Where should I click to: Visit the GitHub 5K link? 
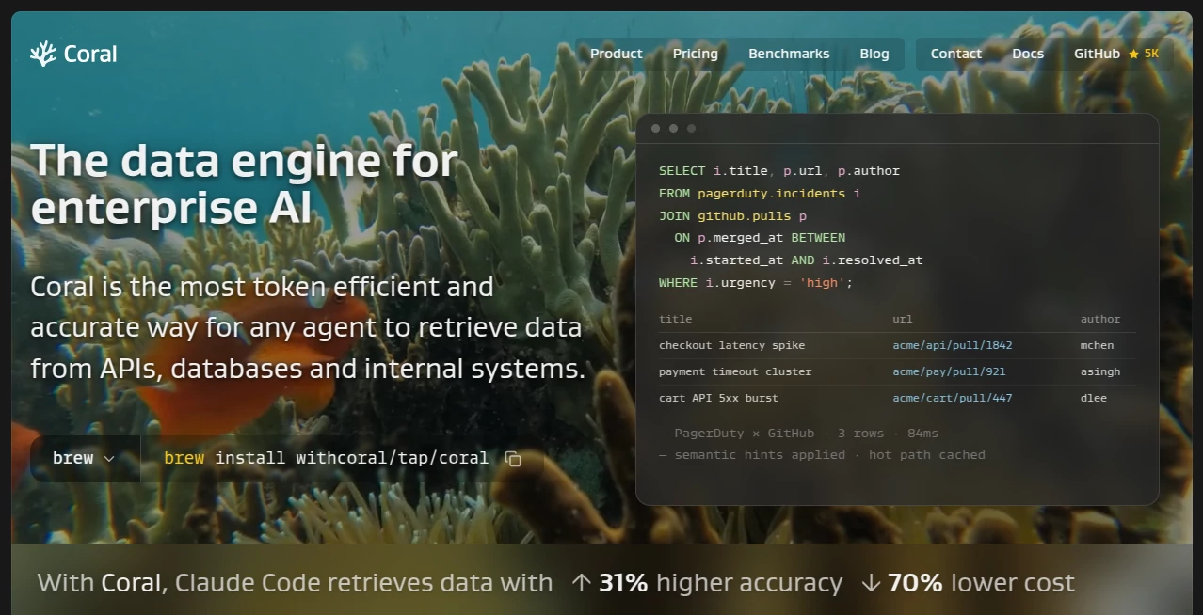(x=1116, y=54)
